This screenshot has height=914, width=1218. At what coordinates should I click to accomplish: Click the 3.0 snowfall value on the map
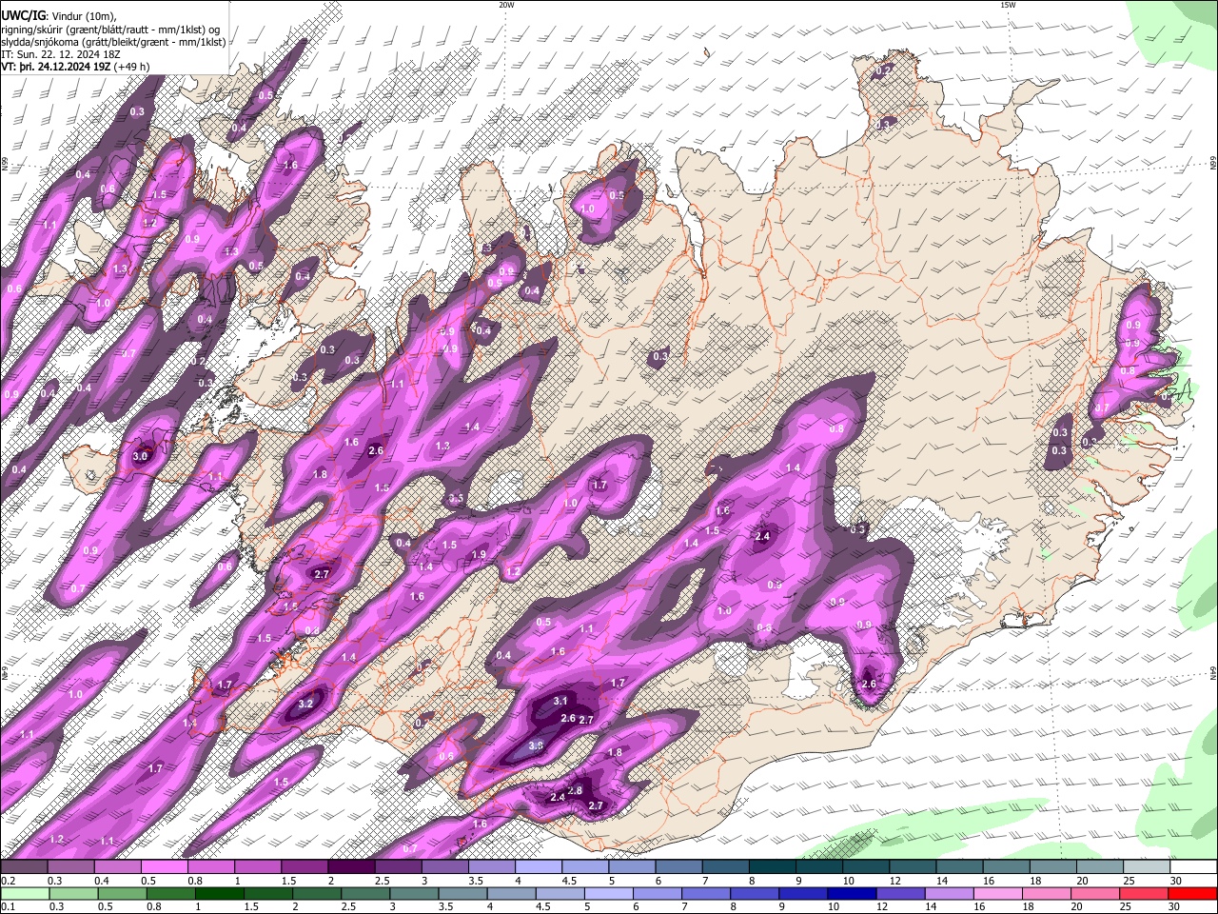tap(140, 457)
